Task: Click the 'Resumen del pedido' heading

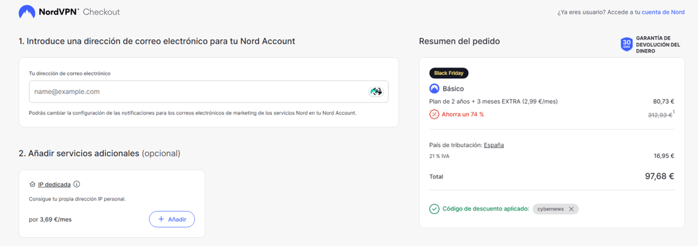Action: click(459, 42)
